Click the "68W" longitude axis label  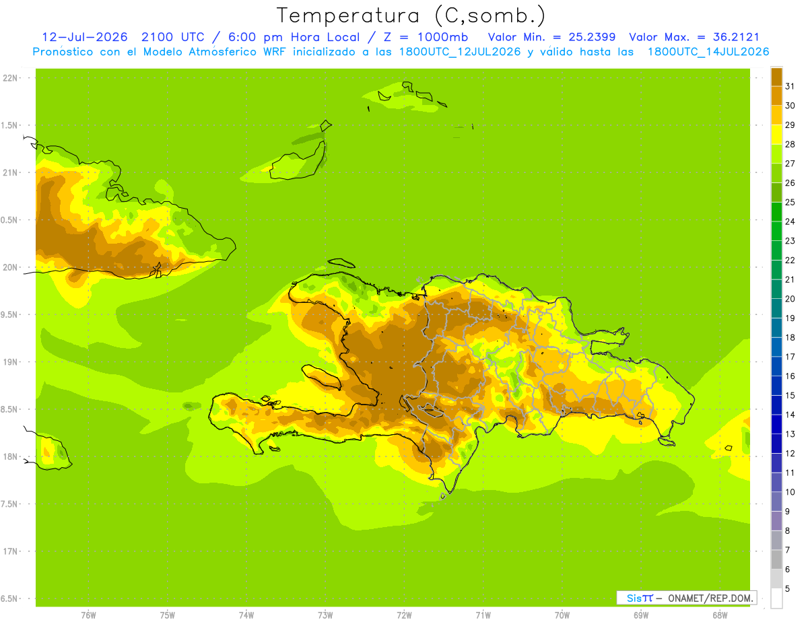click(x=720, y=615)
